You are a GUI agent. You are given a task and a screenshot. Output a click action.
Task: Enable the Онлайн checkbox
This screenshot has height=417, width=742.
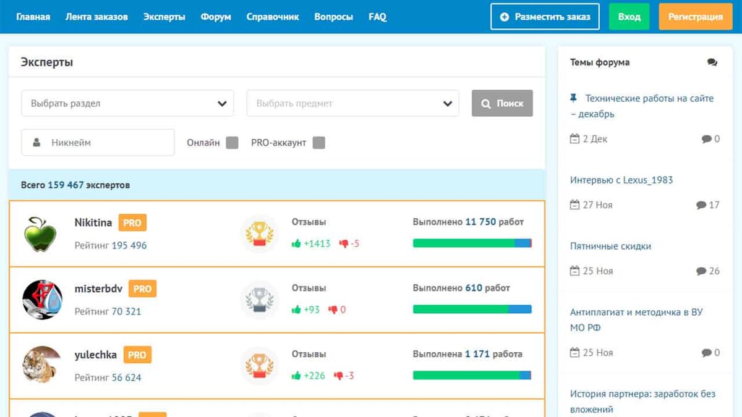pos(232,143)
